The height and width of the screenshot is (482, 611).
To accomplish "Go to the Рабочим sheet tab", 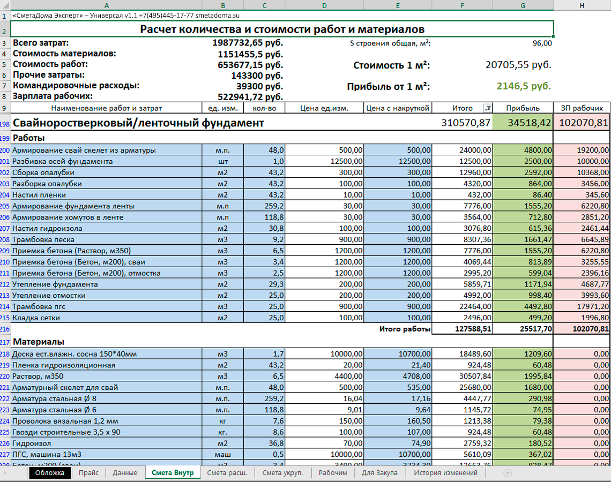I will click(x=332, y=473).
